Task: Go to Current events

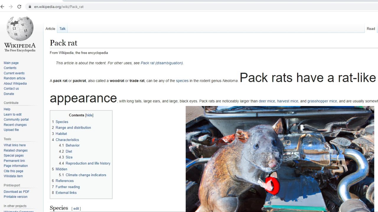Action: [14, 73]
